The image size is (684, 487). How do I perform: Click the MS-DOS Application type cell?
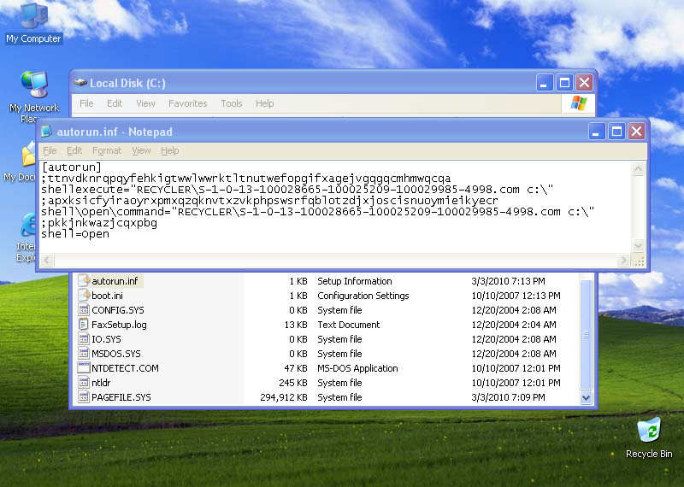pyautogui.click(x=357, y=368)
